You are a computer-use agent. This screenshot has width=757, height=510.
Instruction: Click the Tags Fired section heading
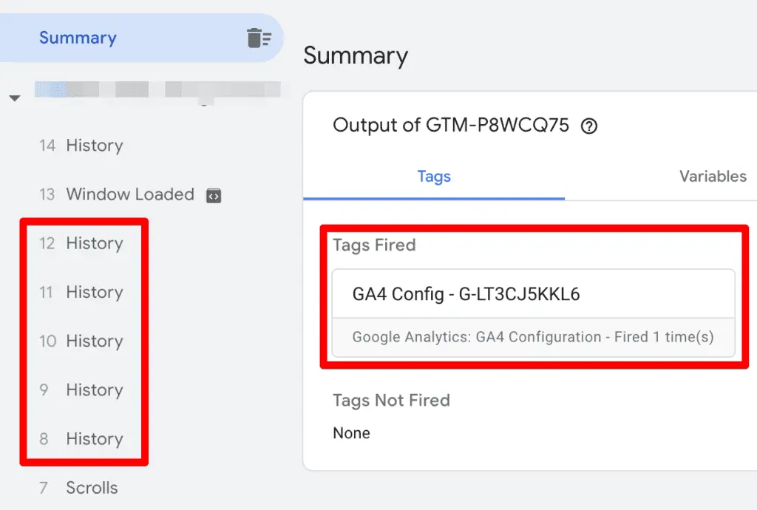click(x=374, y=245)
